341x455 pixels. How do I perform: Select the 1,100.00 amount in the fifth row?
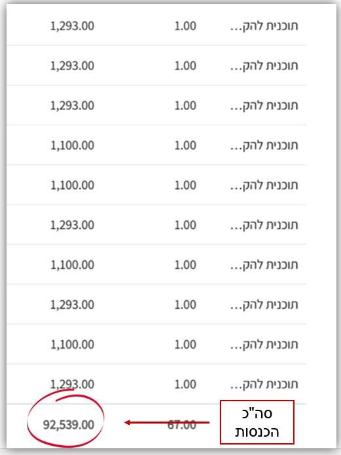[72, 185]
